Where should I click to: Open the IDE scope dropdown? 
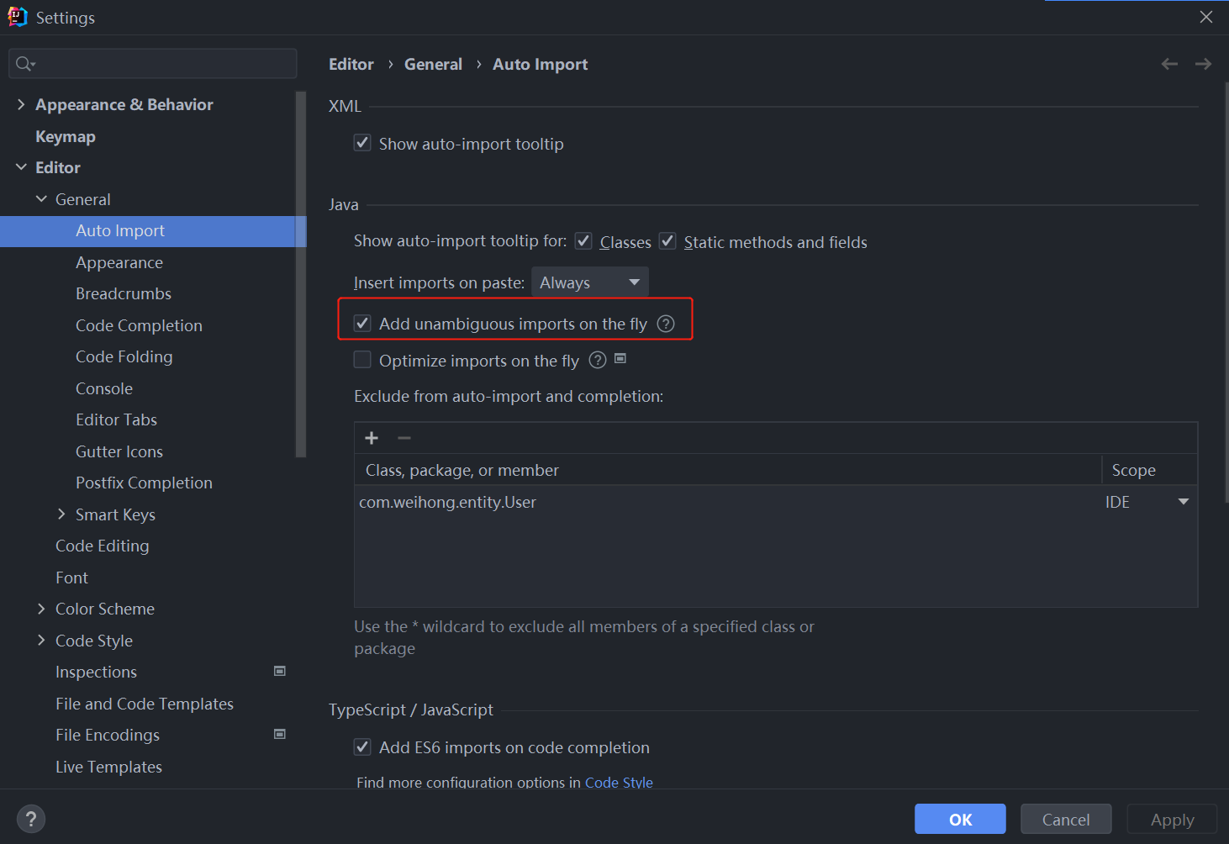point(1183,502)
